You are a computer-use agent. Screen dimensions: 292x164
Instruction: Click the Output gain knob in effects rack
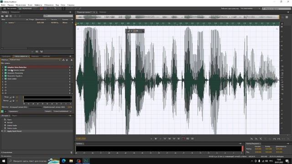(x=13, y=101)
